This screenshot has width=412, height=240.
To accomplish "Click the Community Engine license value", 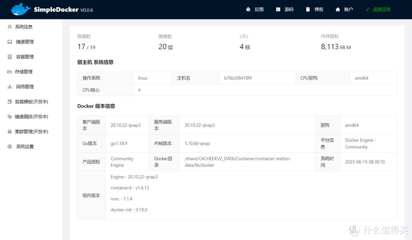I will 122,162.
